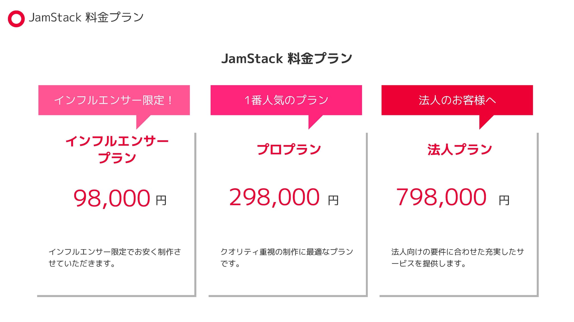This screenshot has width=574, height=322.
Task: Select the クオリティ重視 description text
Action: 287,258
